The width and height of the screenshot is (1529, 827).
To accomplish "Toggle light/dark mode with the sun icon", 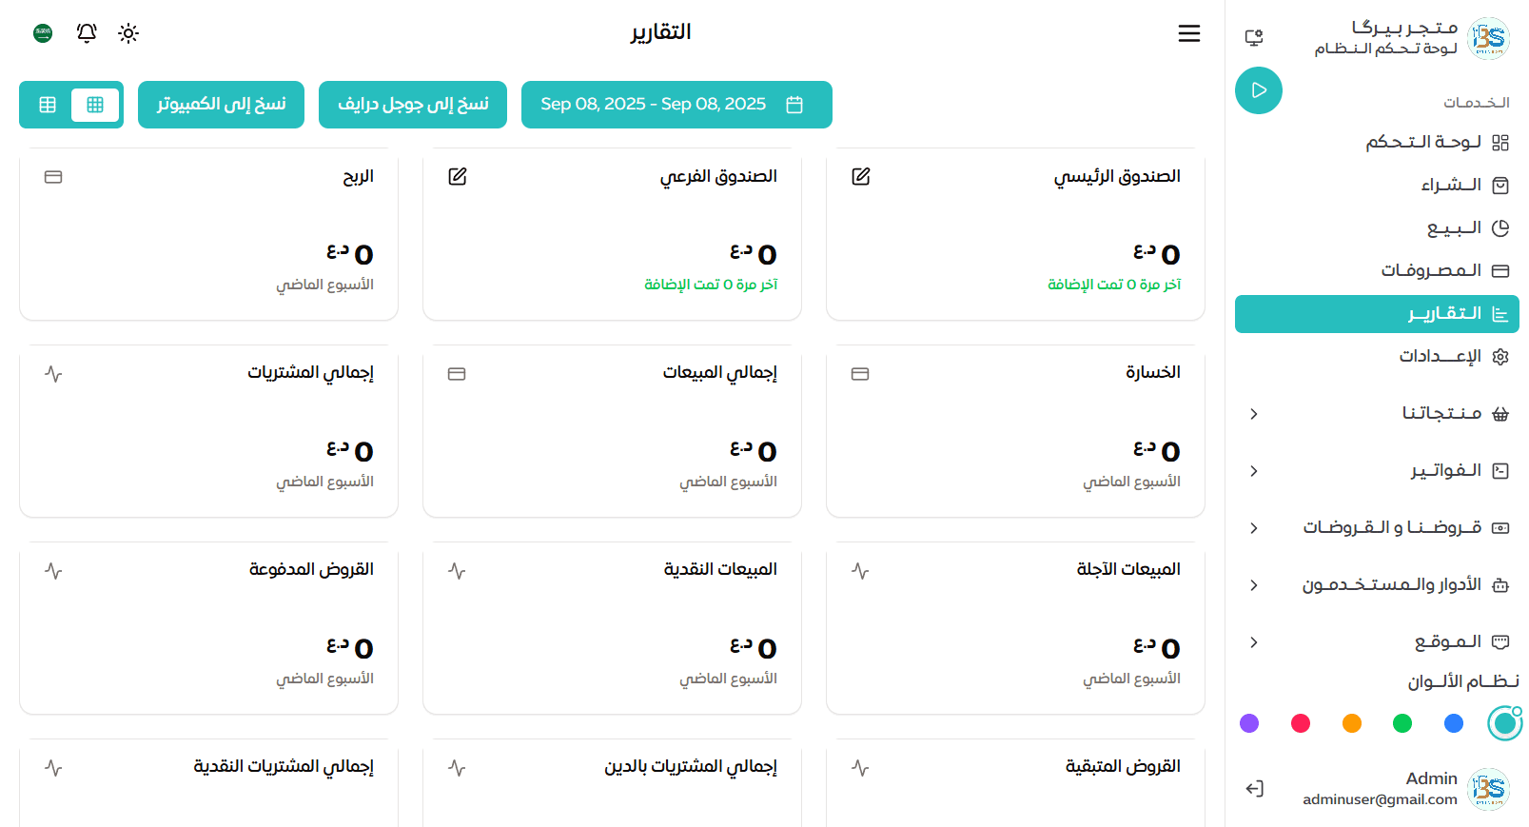I will pos(127,32).
